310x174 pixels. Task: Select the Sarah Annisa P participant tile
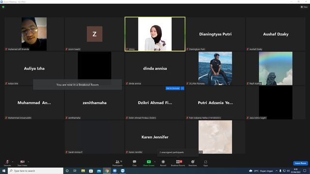[x=94, y=137]
